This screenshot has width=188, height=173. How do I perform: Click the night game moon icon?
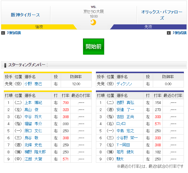pos(93,22)
